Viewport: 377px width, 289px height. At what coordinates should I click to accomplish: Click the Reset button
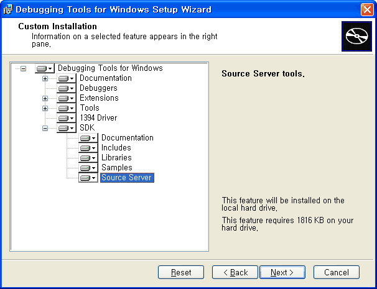tap(181, 272)
